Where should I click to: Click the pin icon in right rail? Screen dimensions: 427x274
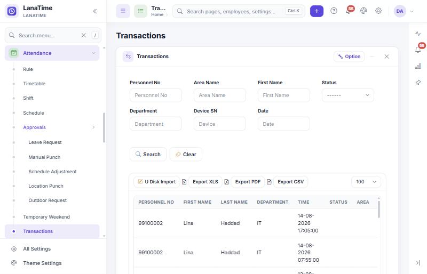[x=418, y=83]
